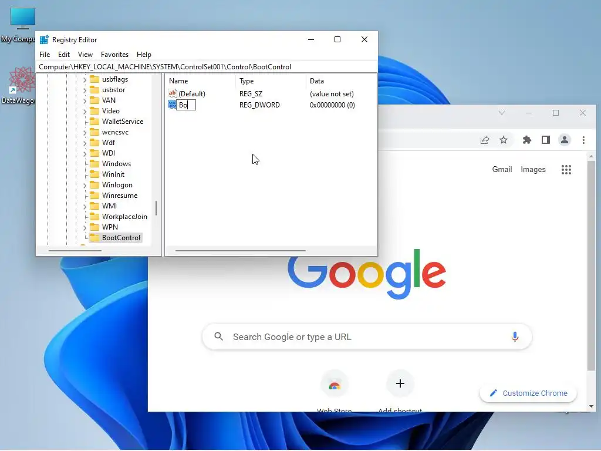
Task: Open Chrome's Extensions puzzle icon
Action: 527,140
